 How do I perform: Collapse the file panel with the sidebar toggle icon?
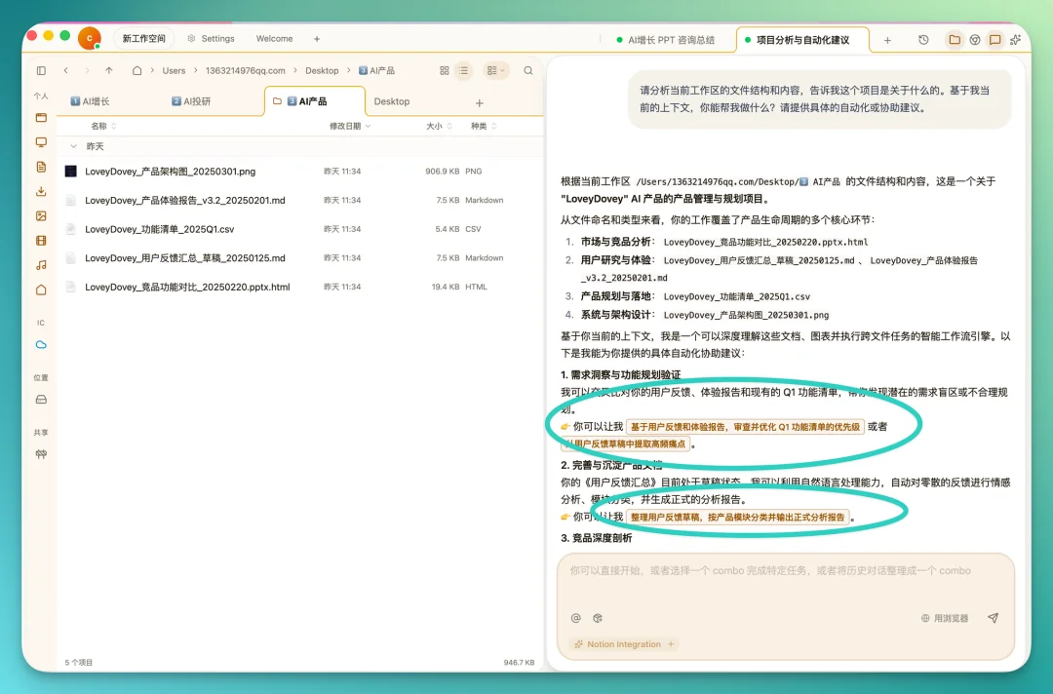(x=41, y=70)
